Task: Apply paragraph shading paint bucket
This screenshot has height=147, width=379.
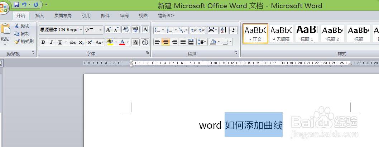Action: [x=213, y=42]
